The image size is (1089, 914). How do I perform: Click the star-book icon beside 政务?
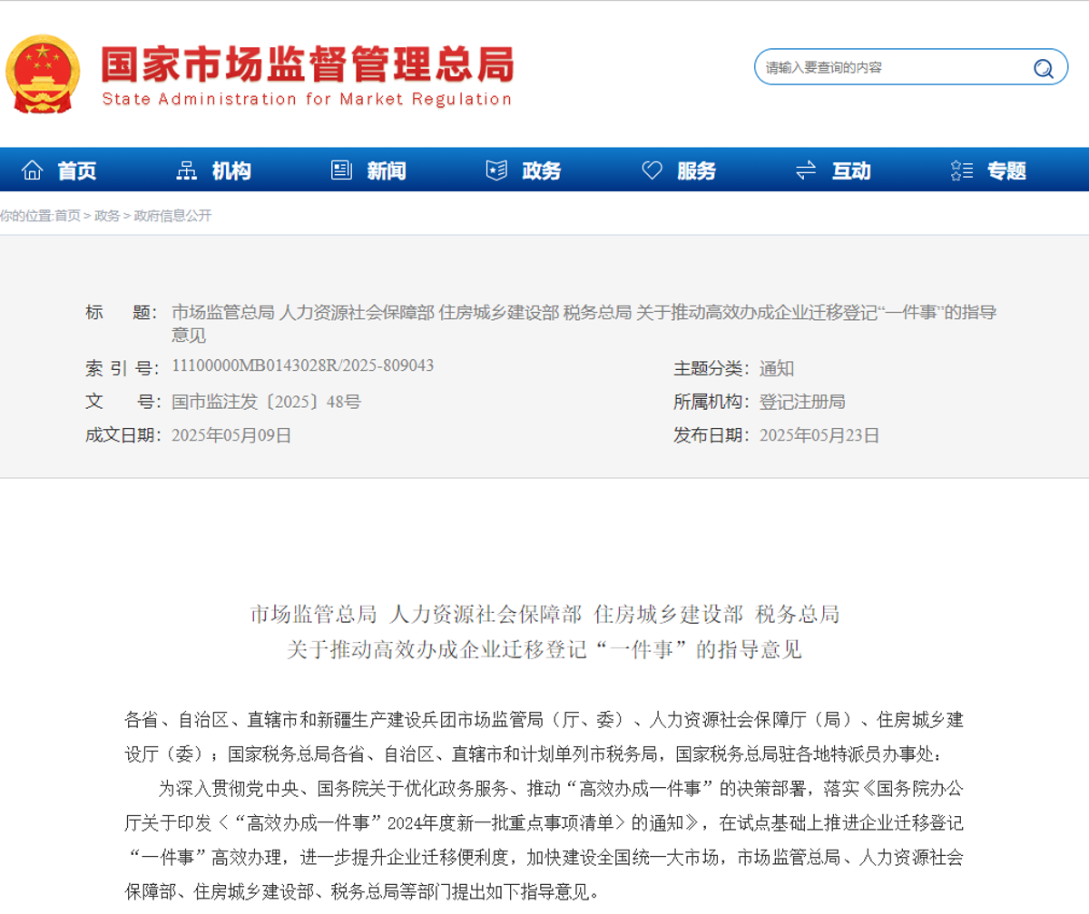(496, 170)
